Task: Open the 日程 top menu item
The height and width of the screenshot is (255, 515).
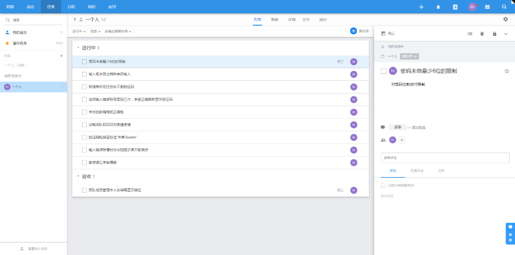Action: 71,7
